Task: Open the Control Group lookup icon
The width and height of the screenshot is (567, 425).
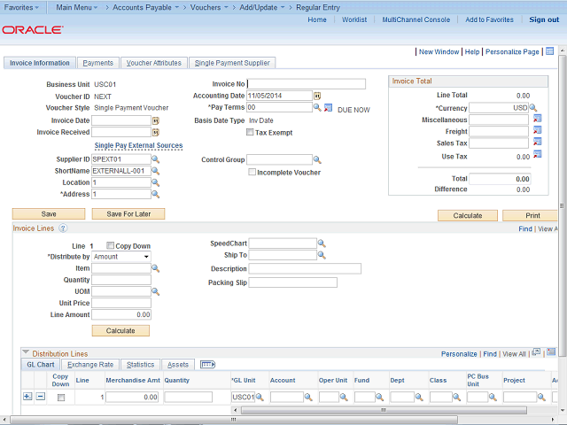Action: pos(317,160)
